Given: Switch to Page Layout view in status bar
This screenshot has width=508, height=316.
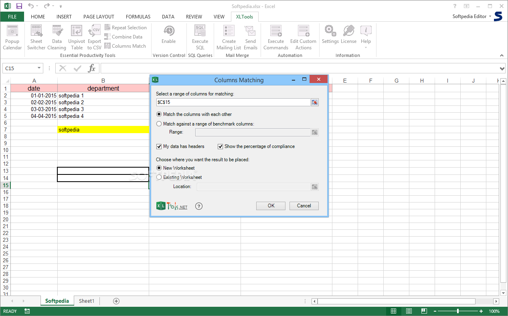Looking at the screenshot, I should [409, 311].
